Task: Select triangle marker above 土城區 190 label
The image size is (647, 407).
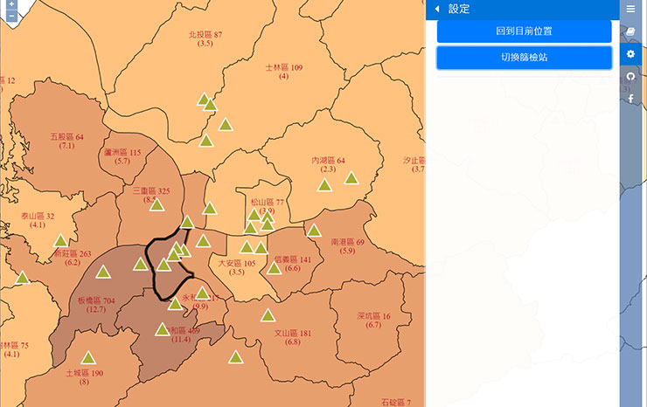Action: point(88,358)
